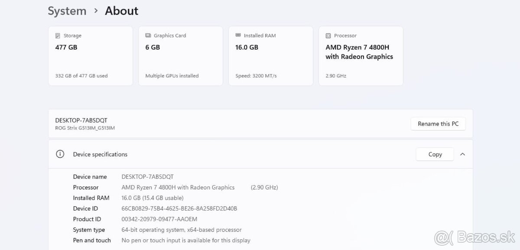Click Rename this PC
Screen dimensions: 520x250
438,123
